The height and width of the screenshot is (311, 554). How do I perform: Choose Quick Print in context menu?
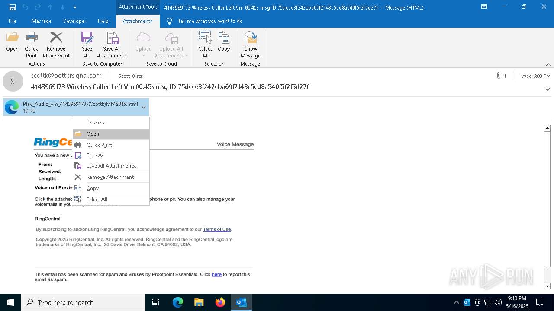point(111,145)
